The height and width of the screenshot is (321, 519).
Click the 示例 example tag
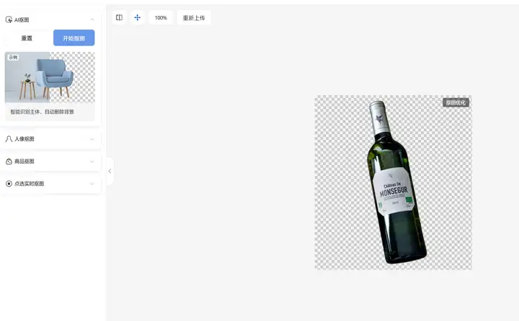[13, 57]
